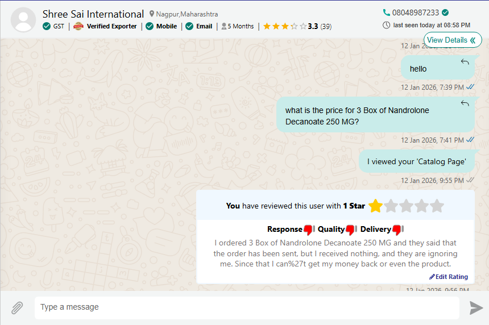489x325 pixels.
Task: Click the location pin icon near Nagpur
Action: pyautogui.click(x=152, y=14)
